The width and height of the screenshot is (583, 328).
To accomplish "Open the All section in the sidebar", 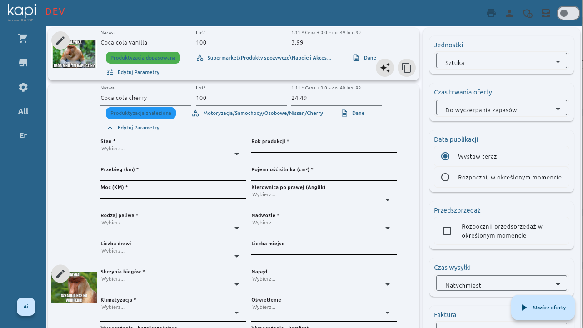I will pyautogui.click(x=23, y=111).
